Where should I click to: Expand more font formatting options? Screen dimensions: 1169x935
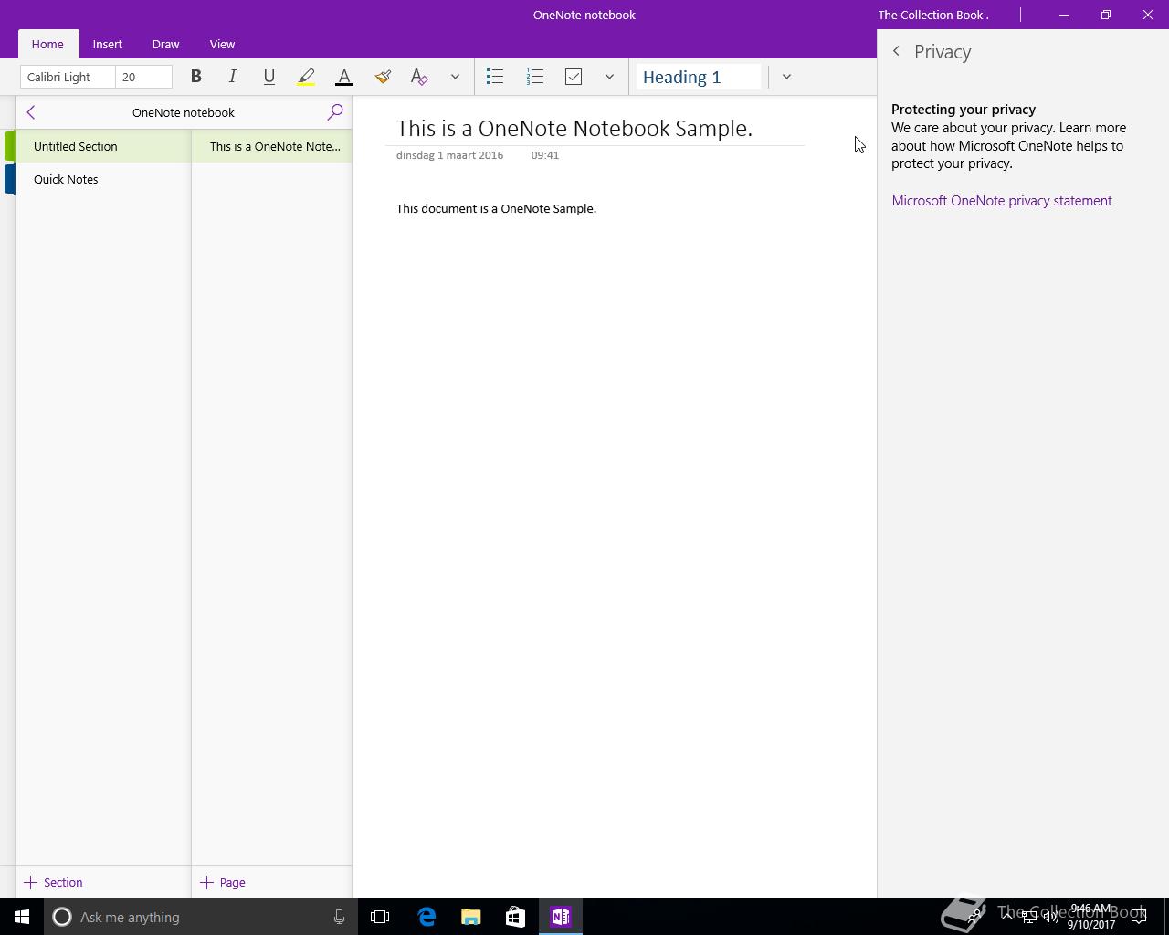pyautogui.click(x=455, y=77)
